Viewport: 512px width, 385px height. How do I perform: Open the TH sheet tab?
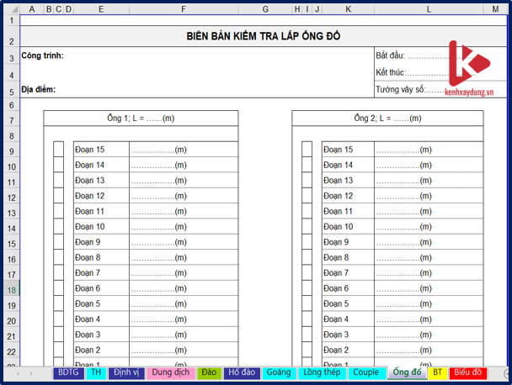tap(97, 372)
